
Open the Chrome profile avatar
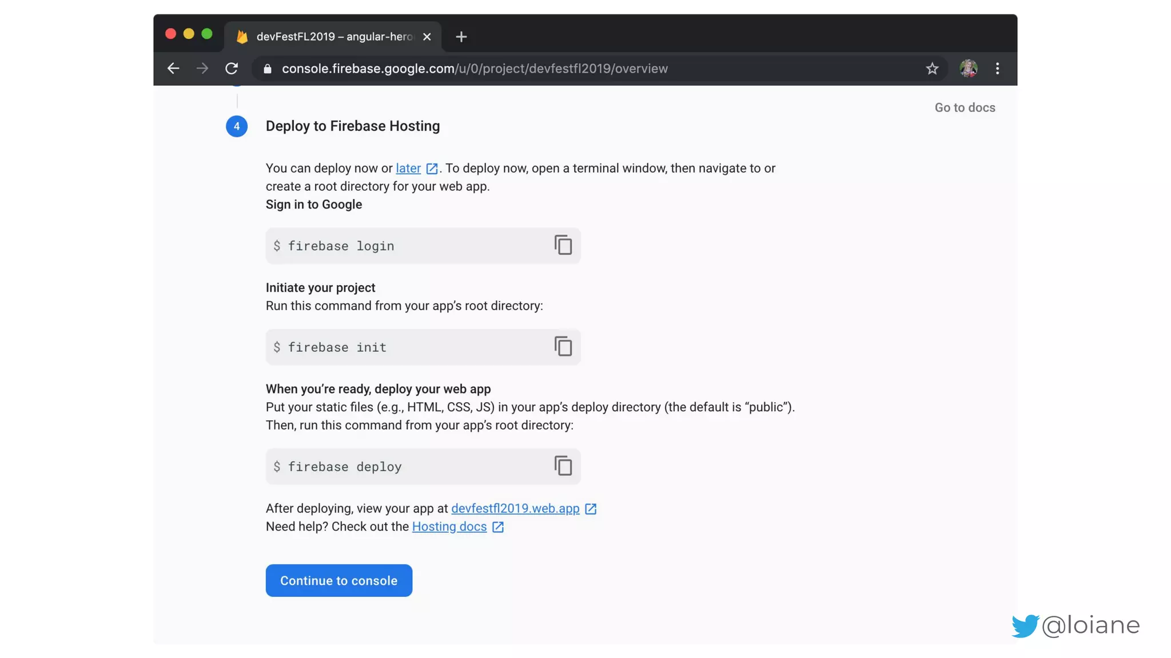coord(968,69)
